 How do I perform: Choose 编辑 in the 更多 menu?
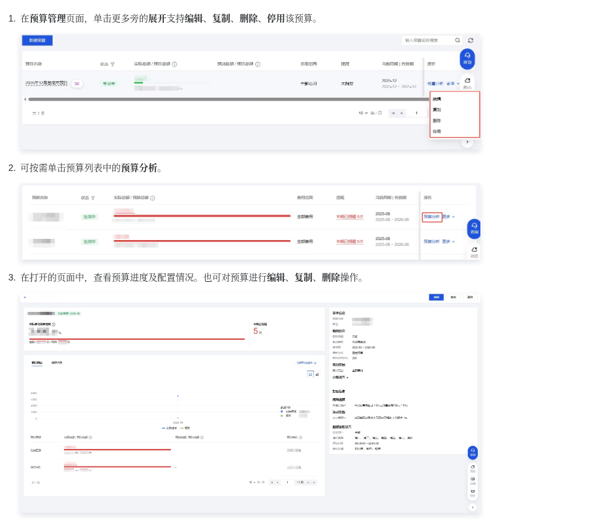[437, 99]
